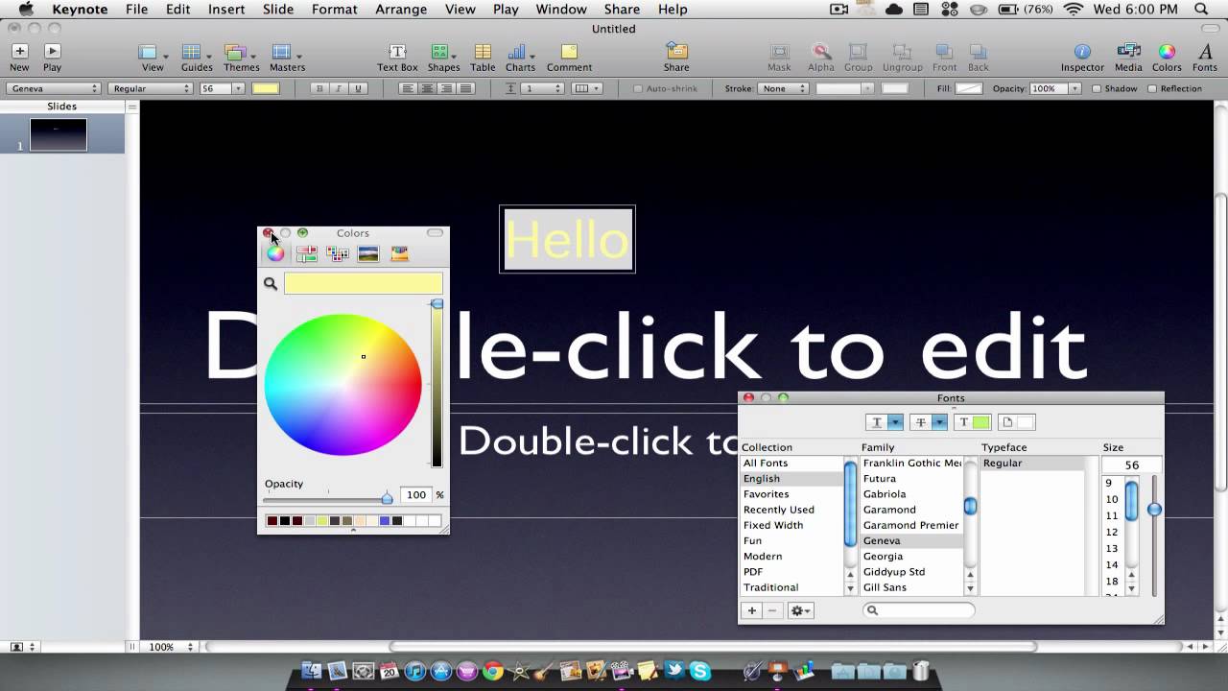Justify text in format bar
The height and width of the screenshot is (691, 1228).
tap(465, 88)
